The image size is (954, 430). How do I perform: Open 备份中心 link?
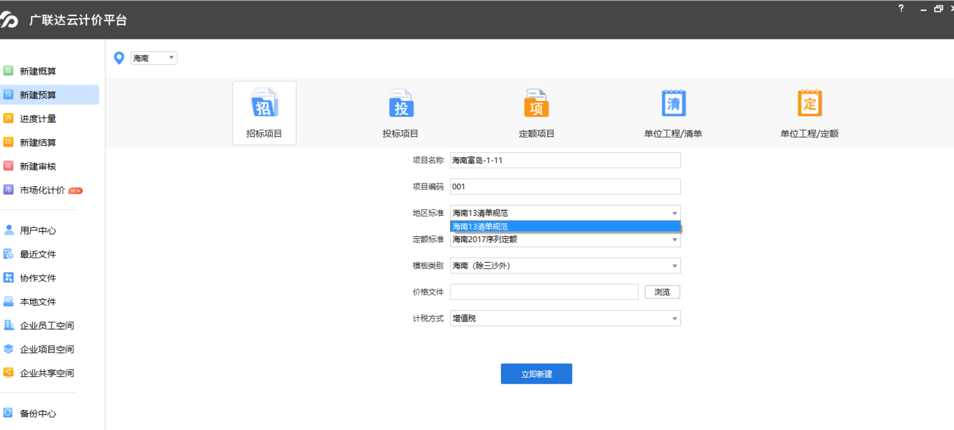tap(38, 413)
